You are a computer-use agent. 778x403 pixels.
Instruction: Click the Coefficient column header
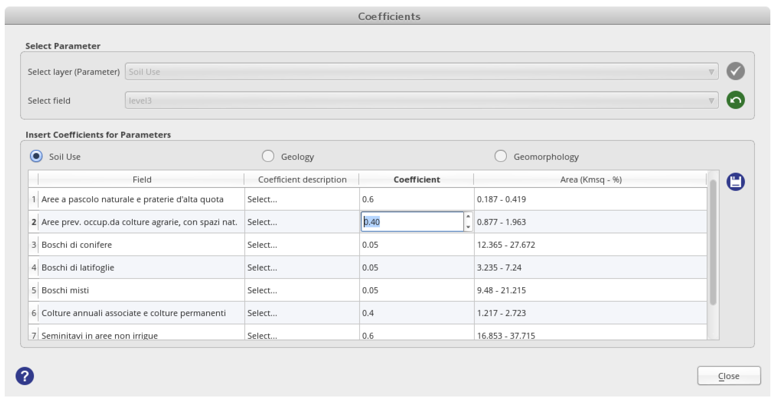[417, 179]
